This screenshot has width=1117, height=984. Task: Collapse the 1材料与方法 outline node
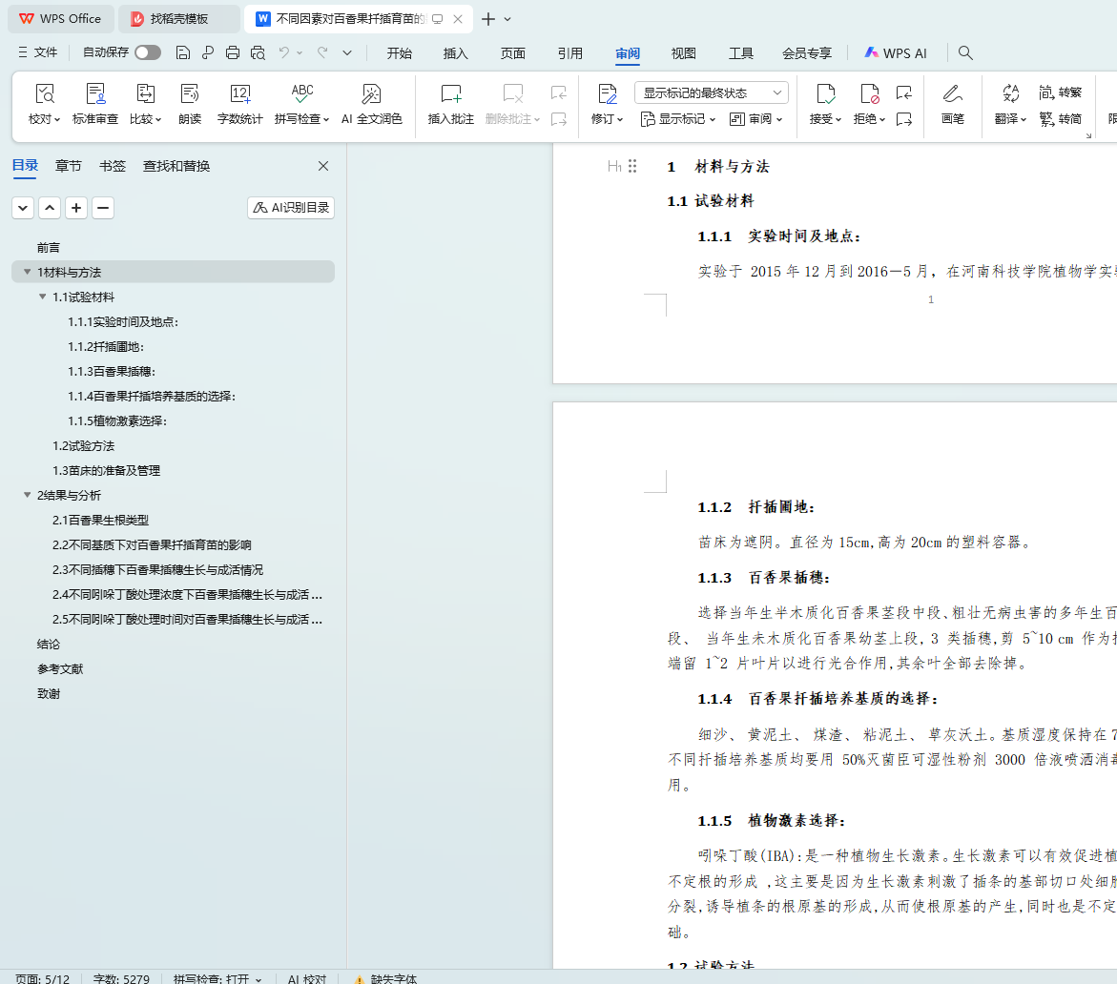27,273
